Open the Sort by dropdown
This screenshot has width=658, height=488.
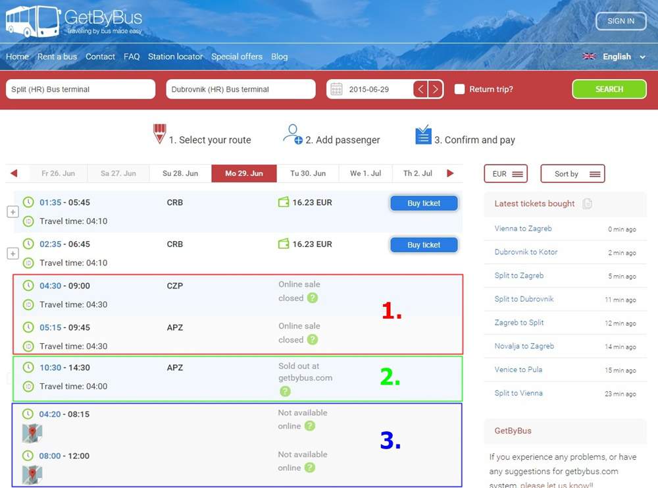coord(573,174)
